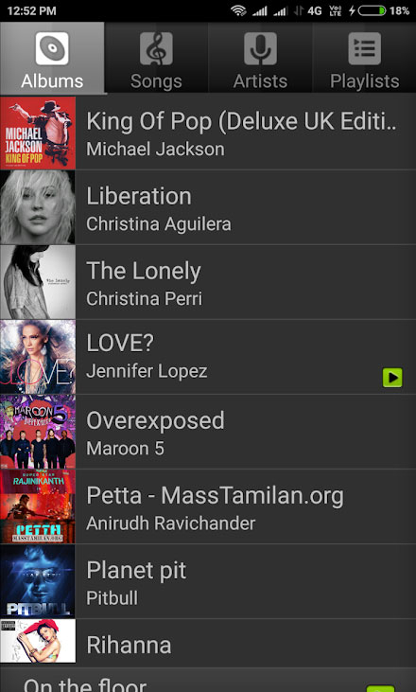Image resolution: width=416 pixels, height=692 pixels.
Task: Click green play indicator on LOVE? album
Action: [x=392, y=378]
